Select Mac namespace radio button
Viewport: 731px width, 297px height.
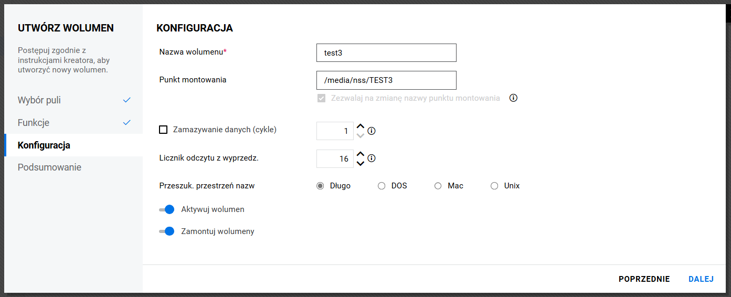[438, 186]
